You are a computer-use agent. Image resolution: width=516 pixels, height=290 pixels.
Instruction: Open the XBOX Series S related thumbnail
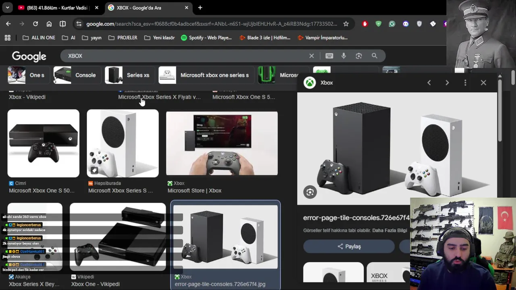pos(389,273)
